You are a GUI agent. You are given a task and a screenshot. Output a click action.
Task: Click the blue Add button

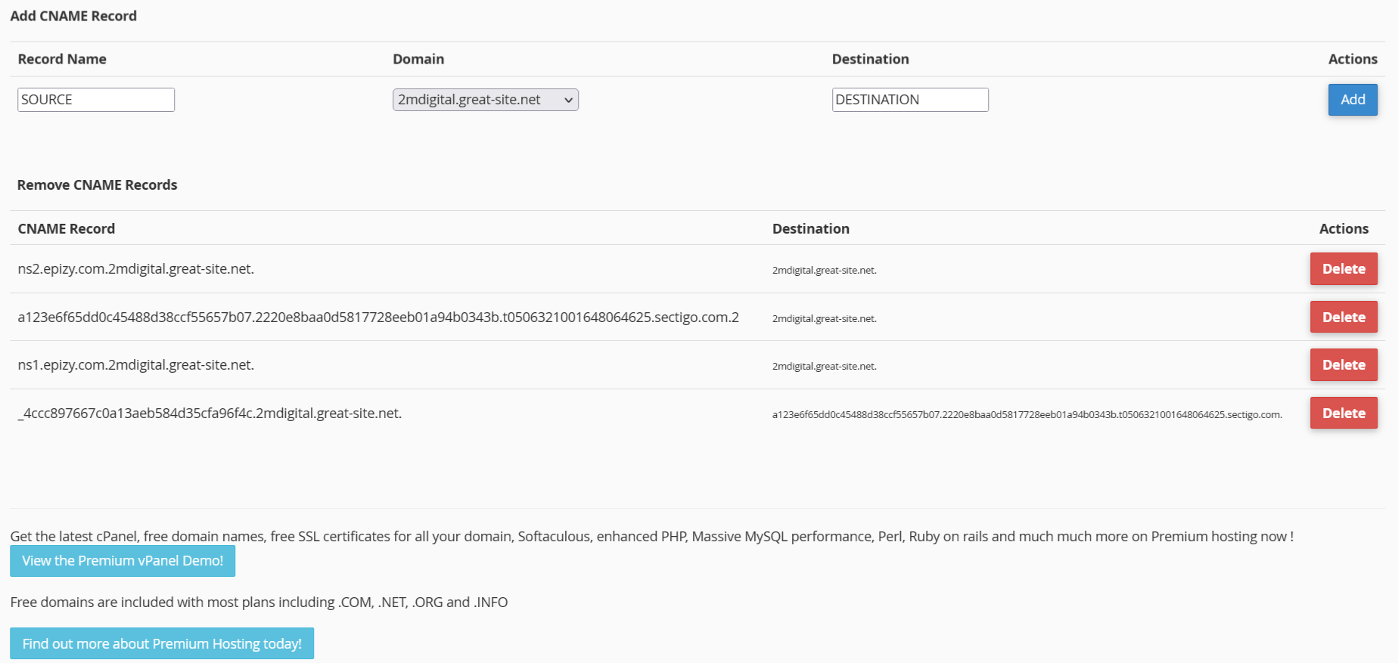(1353, 100)
